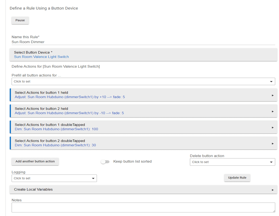The image size is (279, 216).
Task: Expand arrow for button 1 doubleTapped actions
Action: (272, 128)
